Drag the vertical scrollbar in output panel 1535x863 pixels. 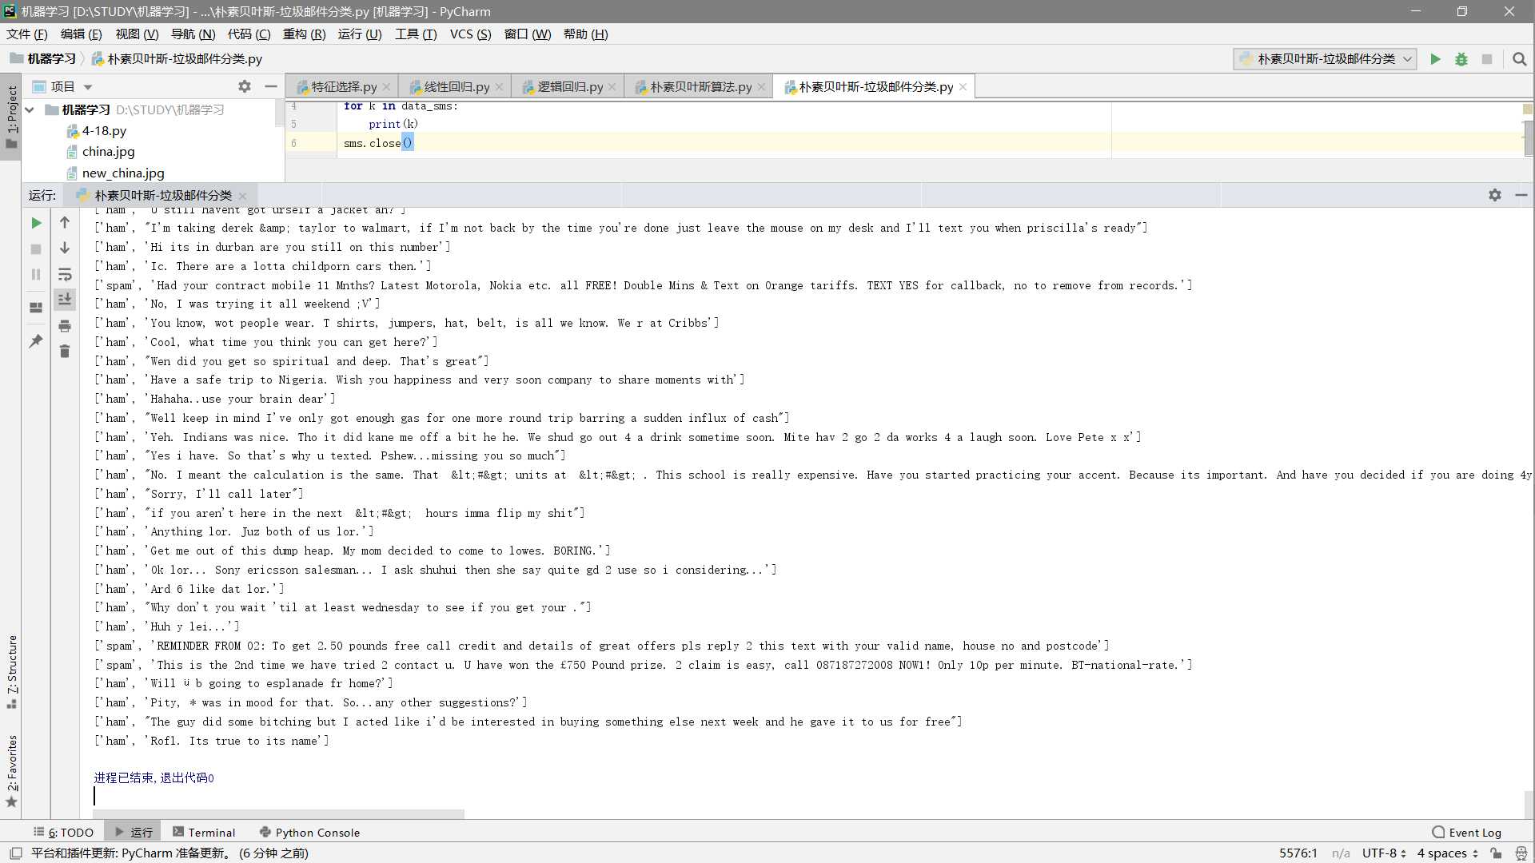click(1525, 796)
